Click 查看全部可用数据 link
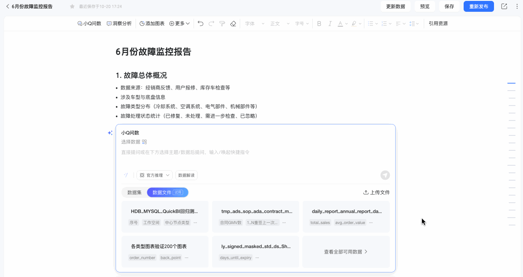This screenshot has width=523, height=277. pyautogui.click(x=346, y=252)
